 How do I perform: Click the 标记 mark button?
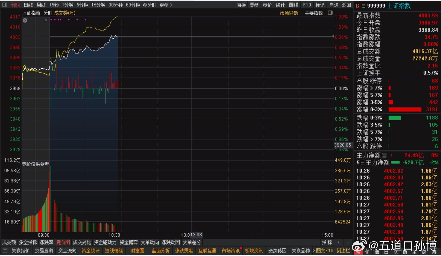(x=320, y=5)
